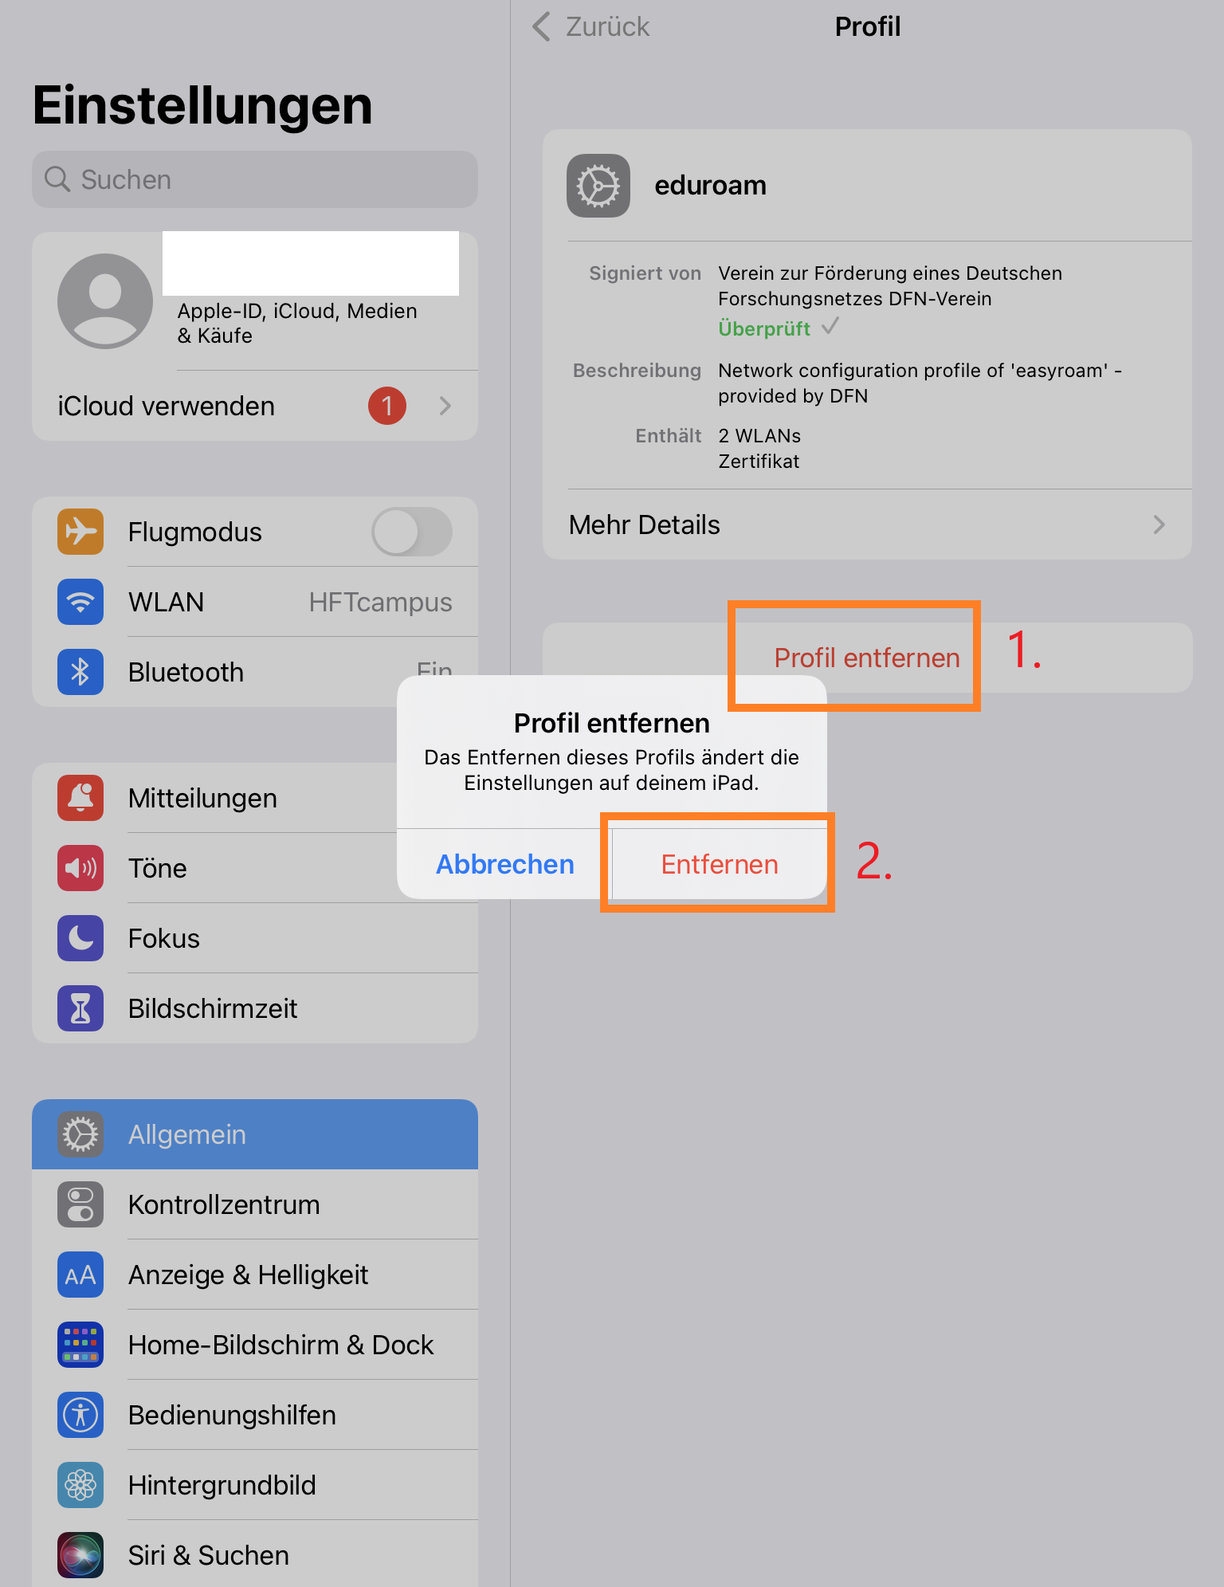
Task: Open Kontrollzentrum via its switches icon
Action: [x=80, y=1204]
